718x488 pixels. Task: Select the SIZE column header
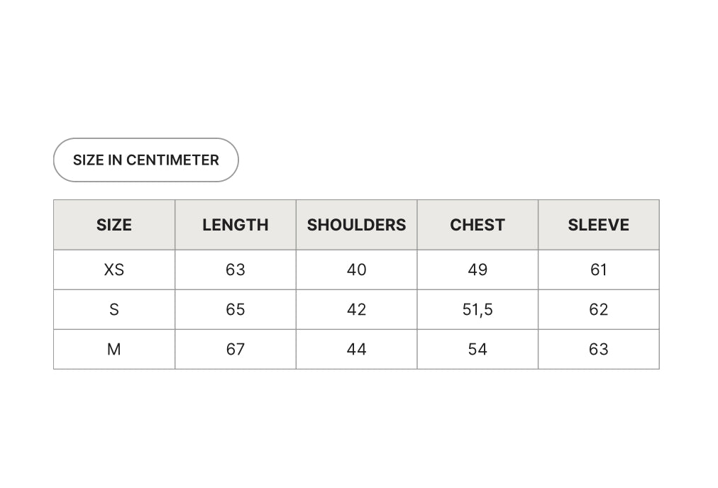114,225
